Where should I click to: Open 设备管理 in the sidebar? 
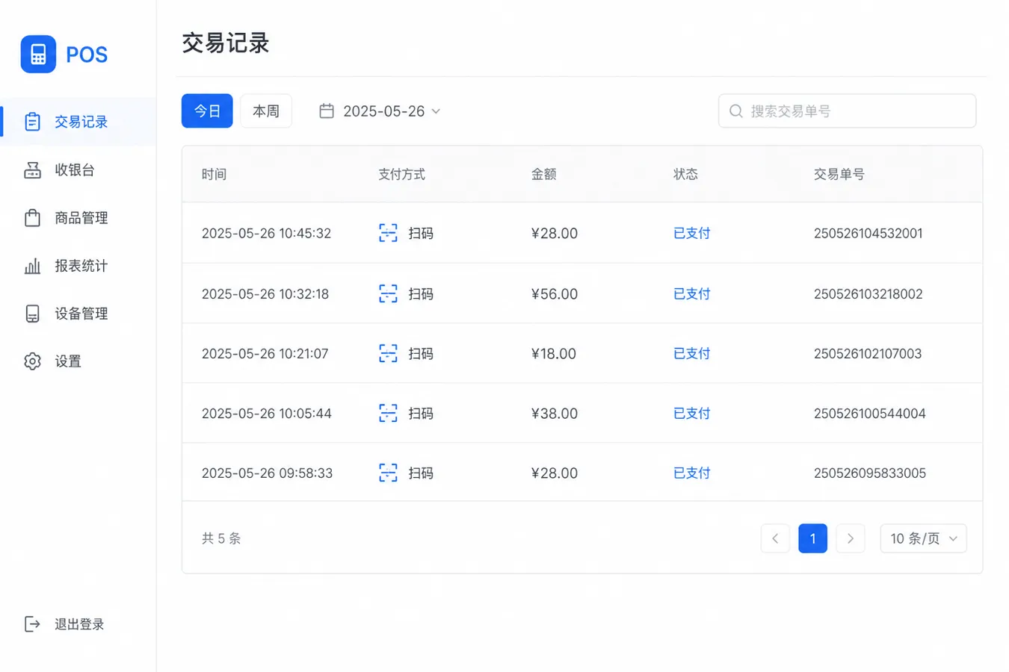78,314
